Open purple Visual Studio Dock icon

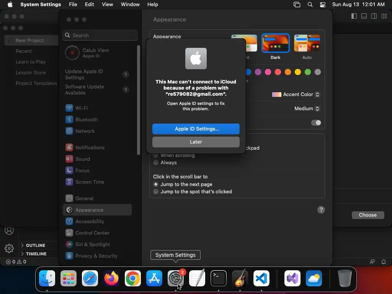tap(292, 278)
